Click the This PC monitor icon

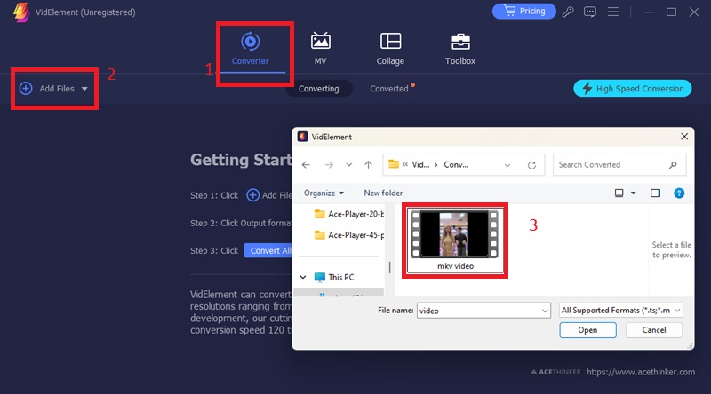(320, 277)
